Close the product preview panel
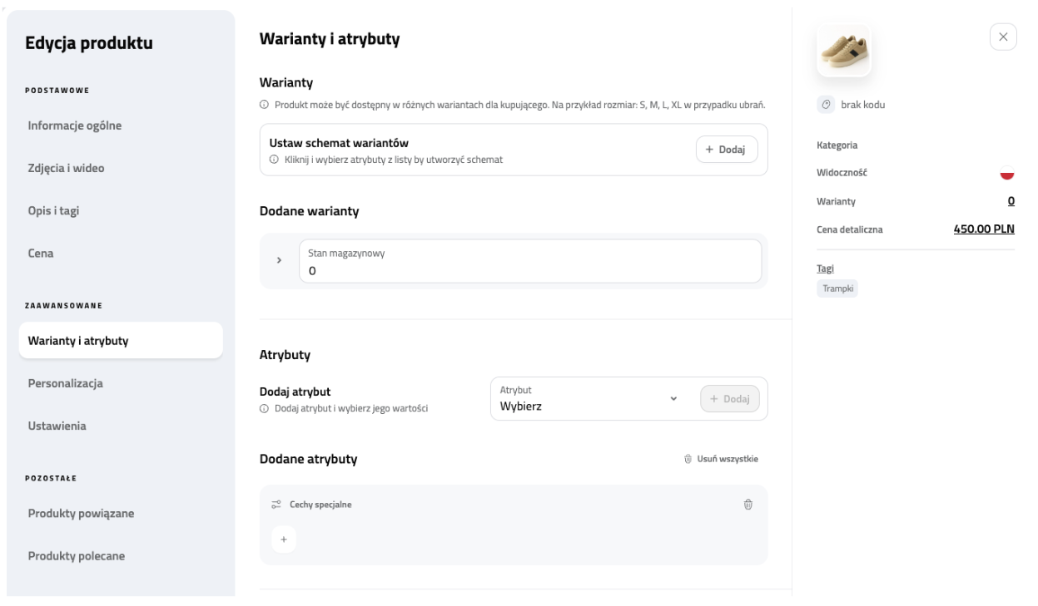The height and width of the screenshot is (606, 1038). pos(1003,37)
